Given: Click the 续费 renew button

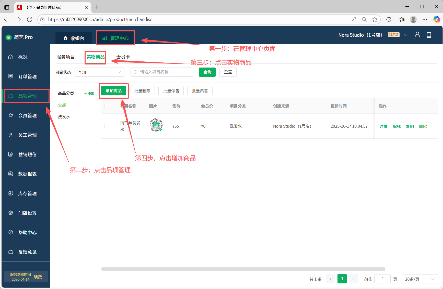Looking at the screenshot, I should [x=38, y=277].
